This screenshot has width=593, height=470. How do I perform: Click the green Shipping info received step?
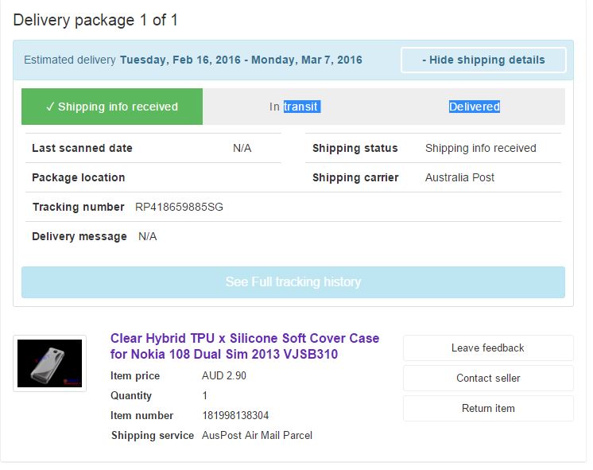112,107
